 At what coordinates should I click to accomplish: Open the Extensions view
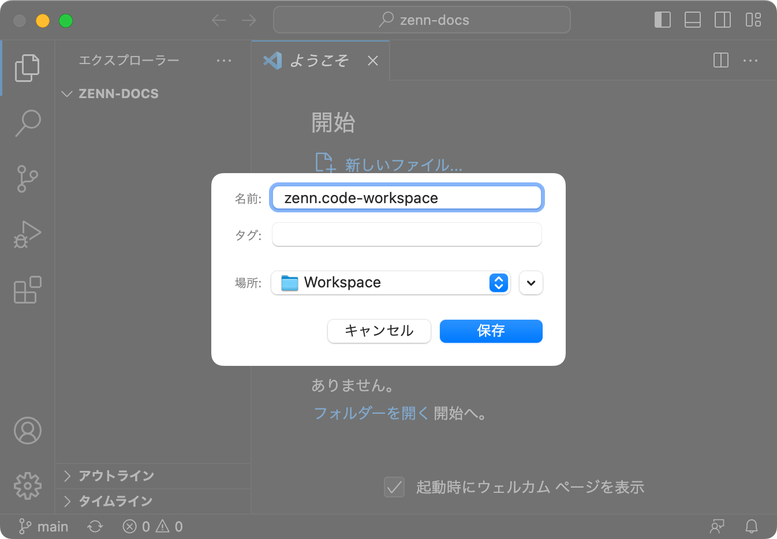coord(27,290)
